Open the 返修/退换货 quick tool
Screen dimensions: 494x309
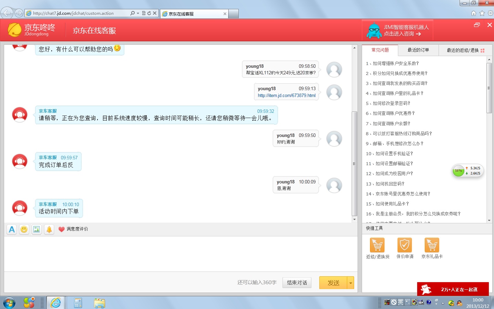click(x=378, y=248)
